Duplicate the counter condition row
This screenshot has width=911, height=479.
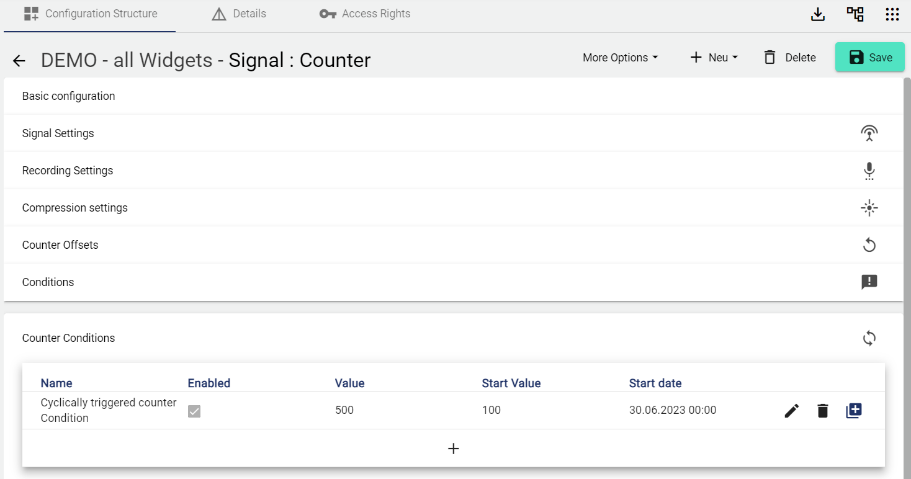(854, 410)
